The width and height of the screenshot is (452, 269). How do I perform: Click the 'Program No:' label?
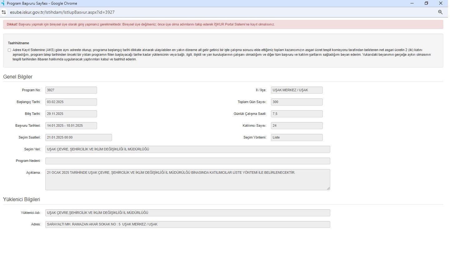click(x=31, y=90)
